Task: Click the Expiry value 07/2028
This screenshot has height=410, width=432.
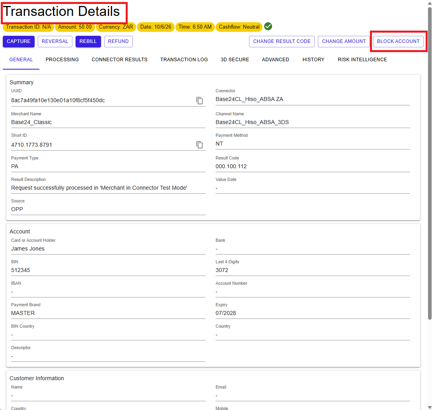Action: pos(226,313)
